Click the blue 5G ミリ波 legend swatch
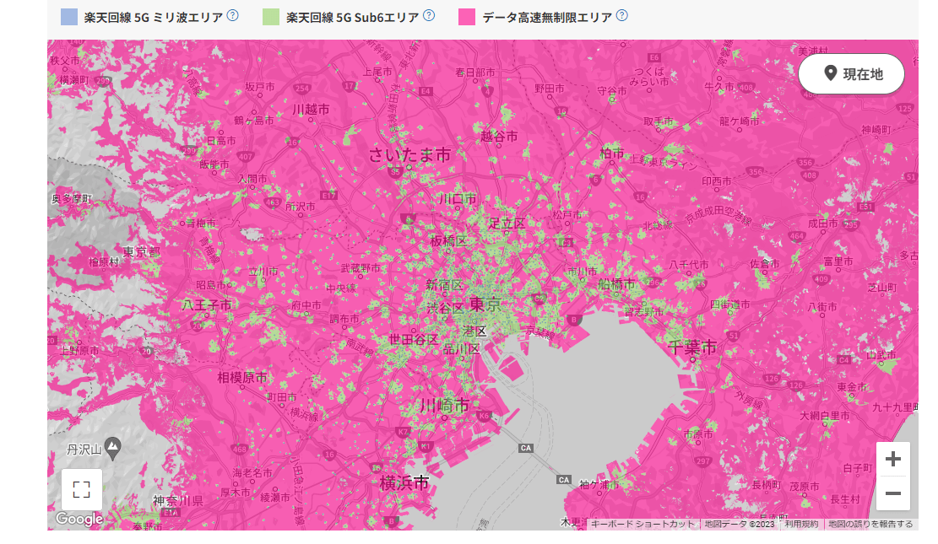 [69, 16]
